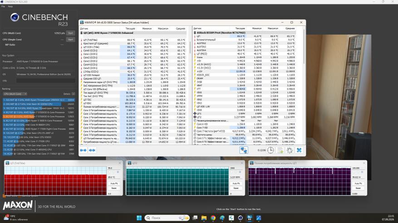Select the DRAM voltage row
398x223 pixels.
pyautogui.click(x=245, y=78)
